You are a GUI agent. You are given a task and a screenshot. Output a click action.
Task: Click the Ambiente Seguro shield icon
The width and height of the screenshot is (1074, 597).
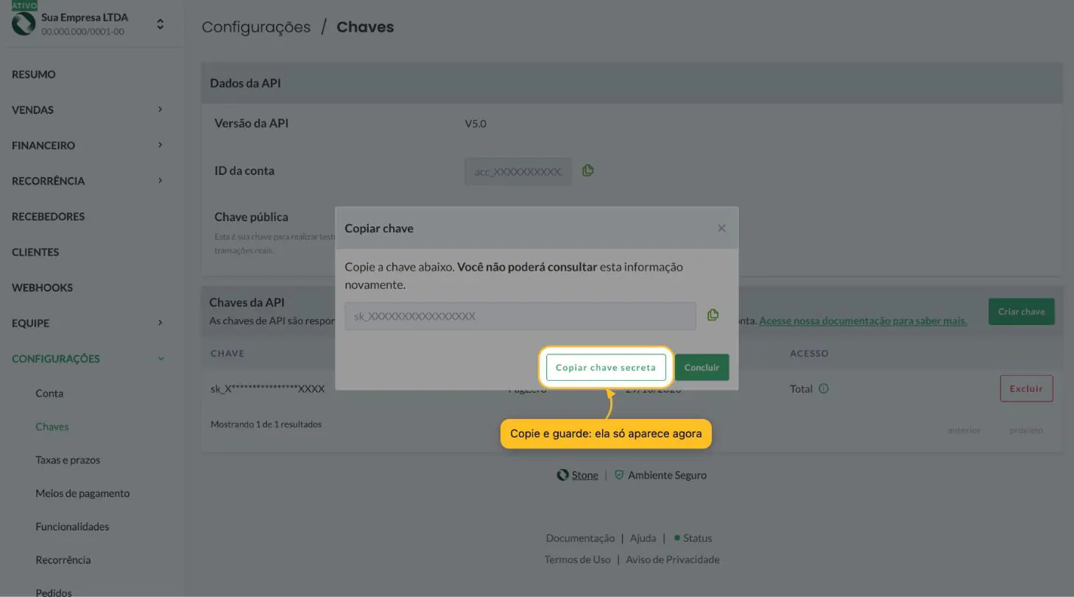click(619, 475)
